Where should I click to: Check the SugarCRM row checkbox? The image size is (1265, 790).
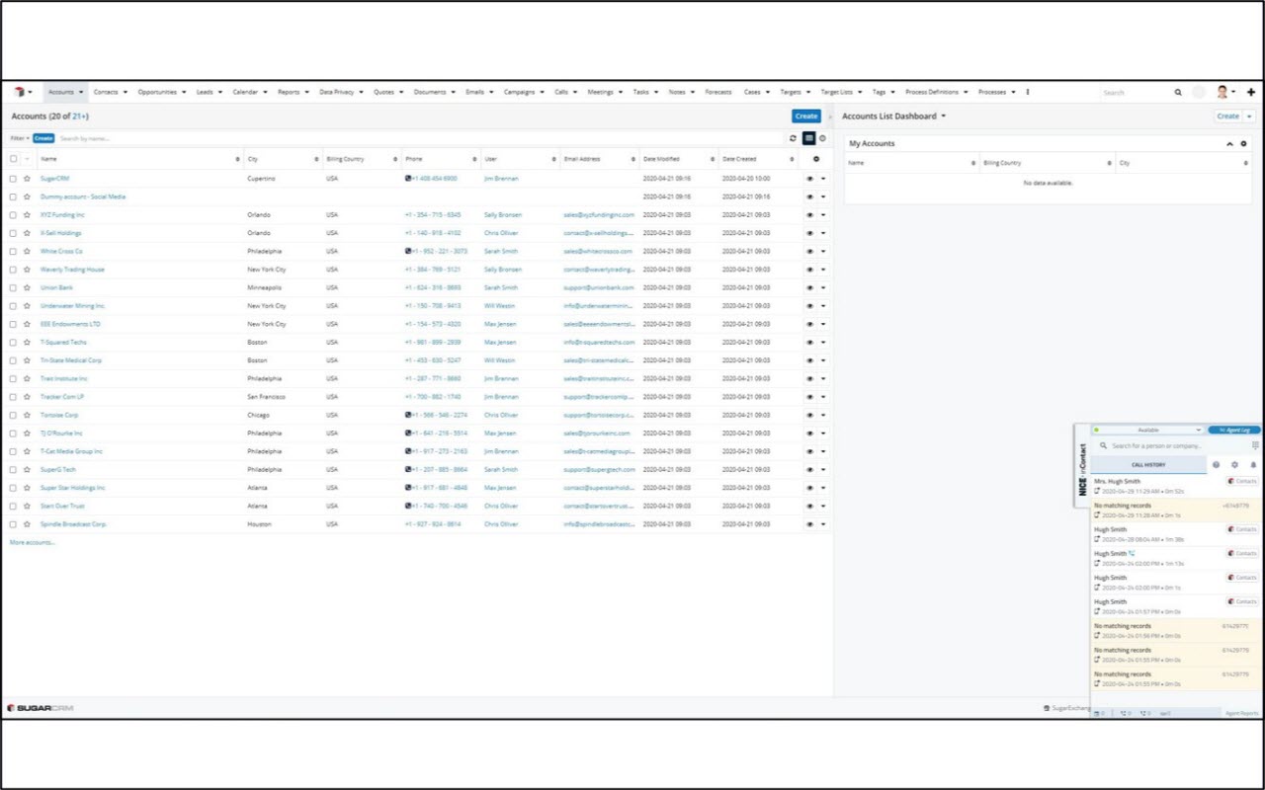click(14, 179)
